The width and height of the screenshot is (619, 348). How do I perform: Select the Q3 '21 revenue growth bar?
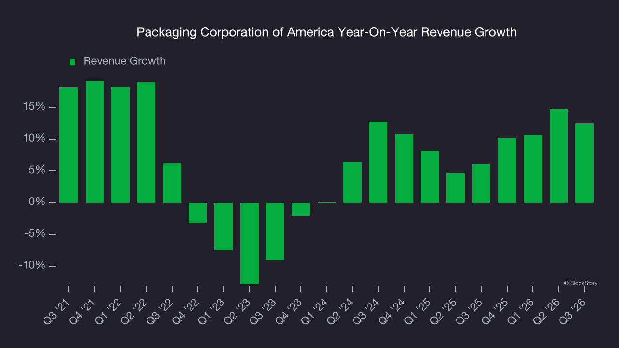tap(69, 145)
